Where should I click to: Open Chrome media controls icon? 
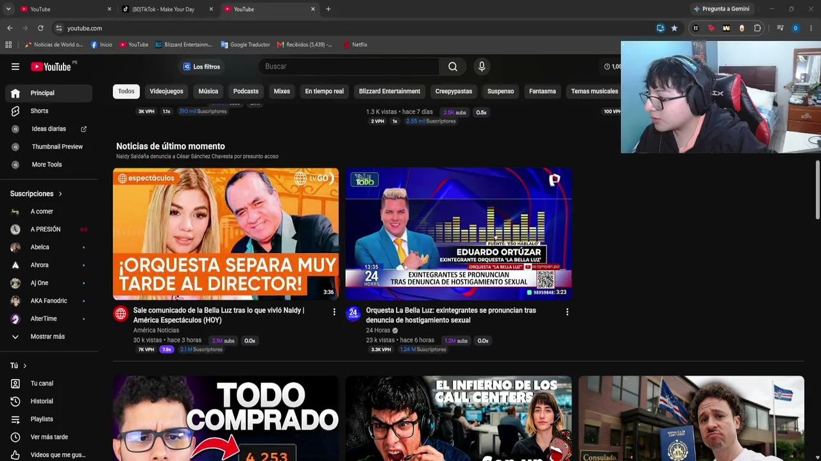point(780,28)
